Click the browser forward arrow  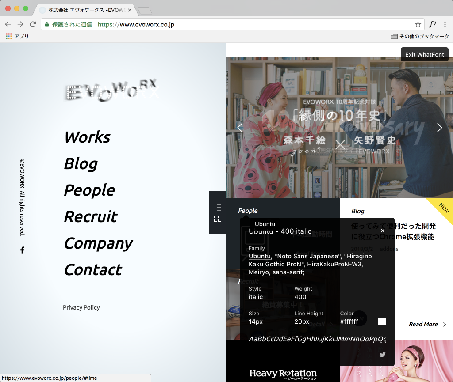click(20, 24)
